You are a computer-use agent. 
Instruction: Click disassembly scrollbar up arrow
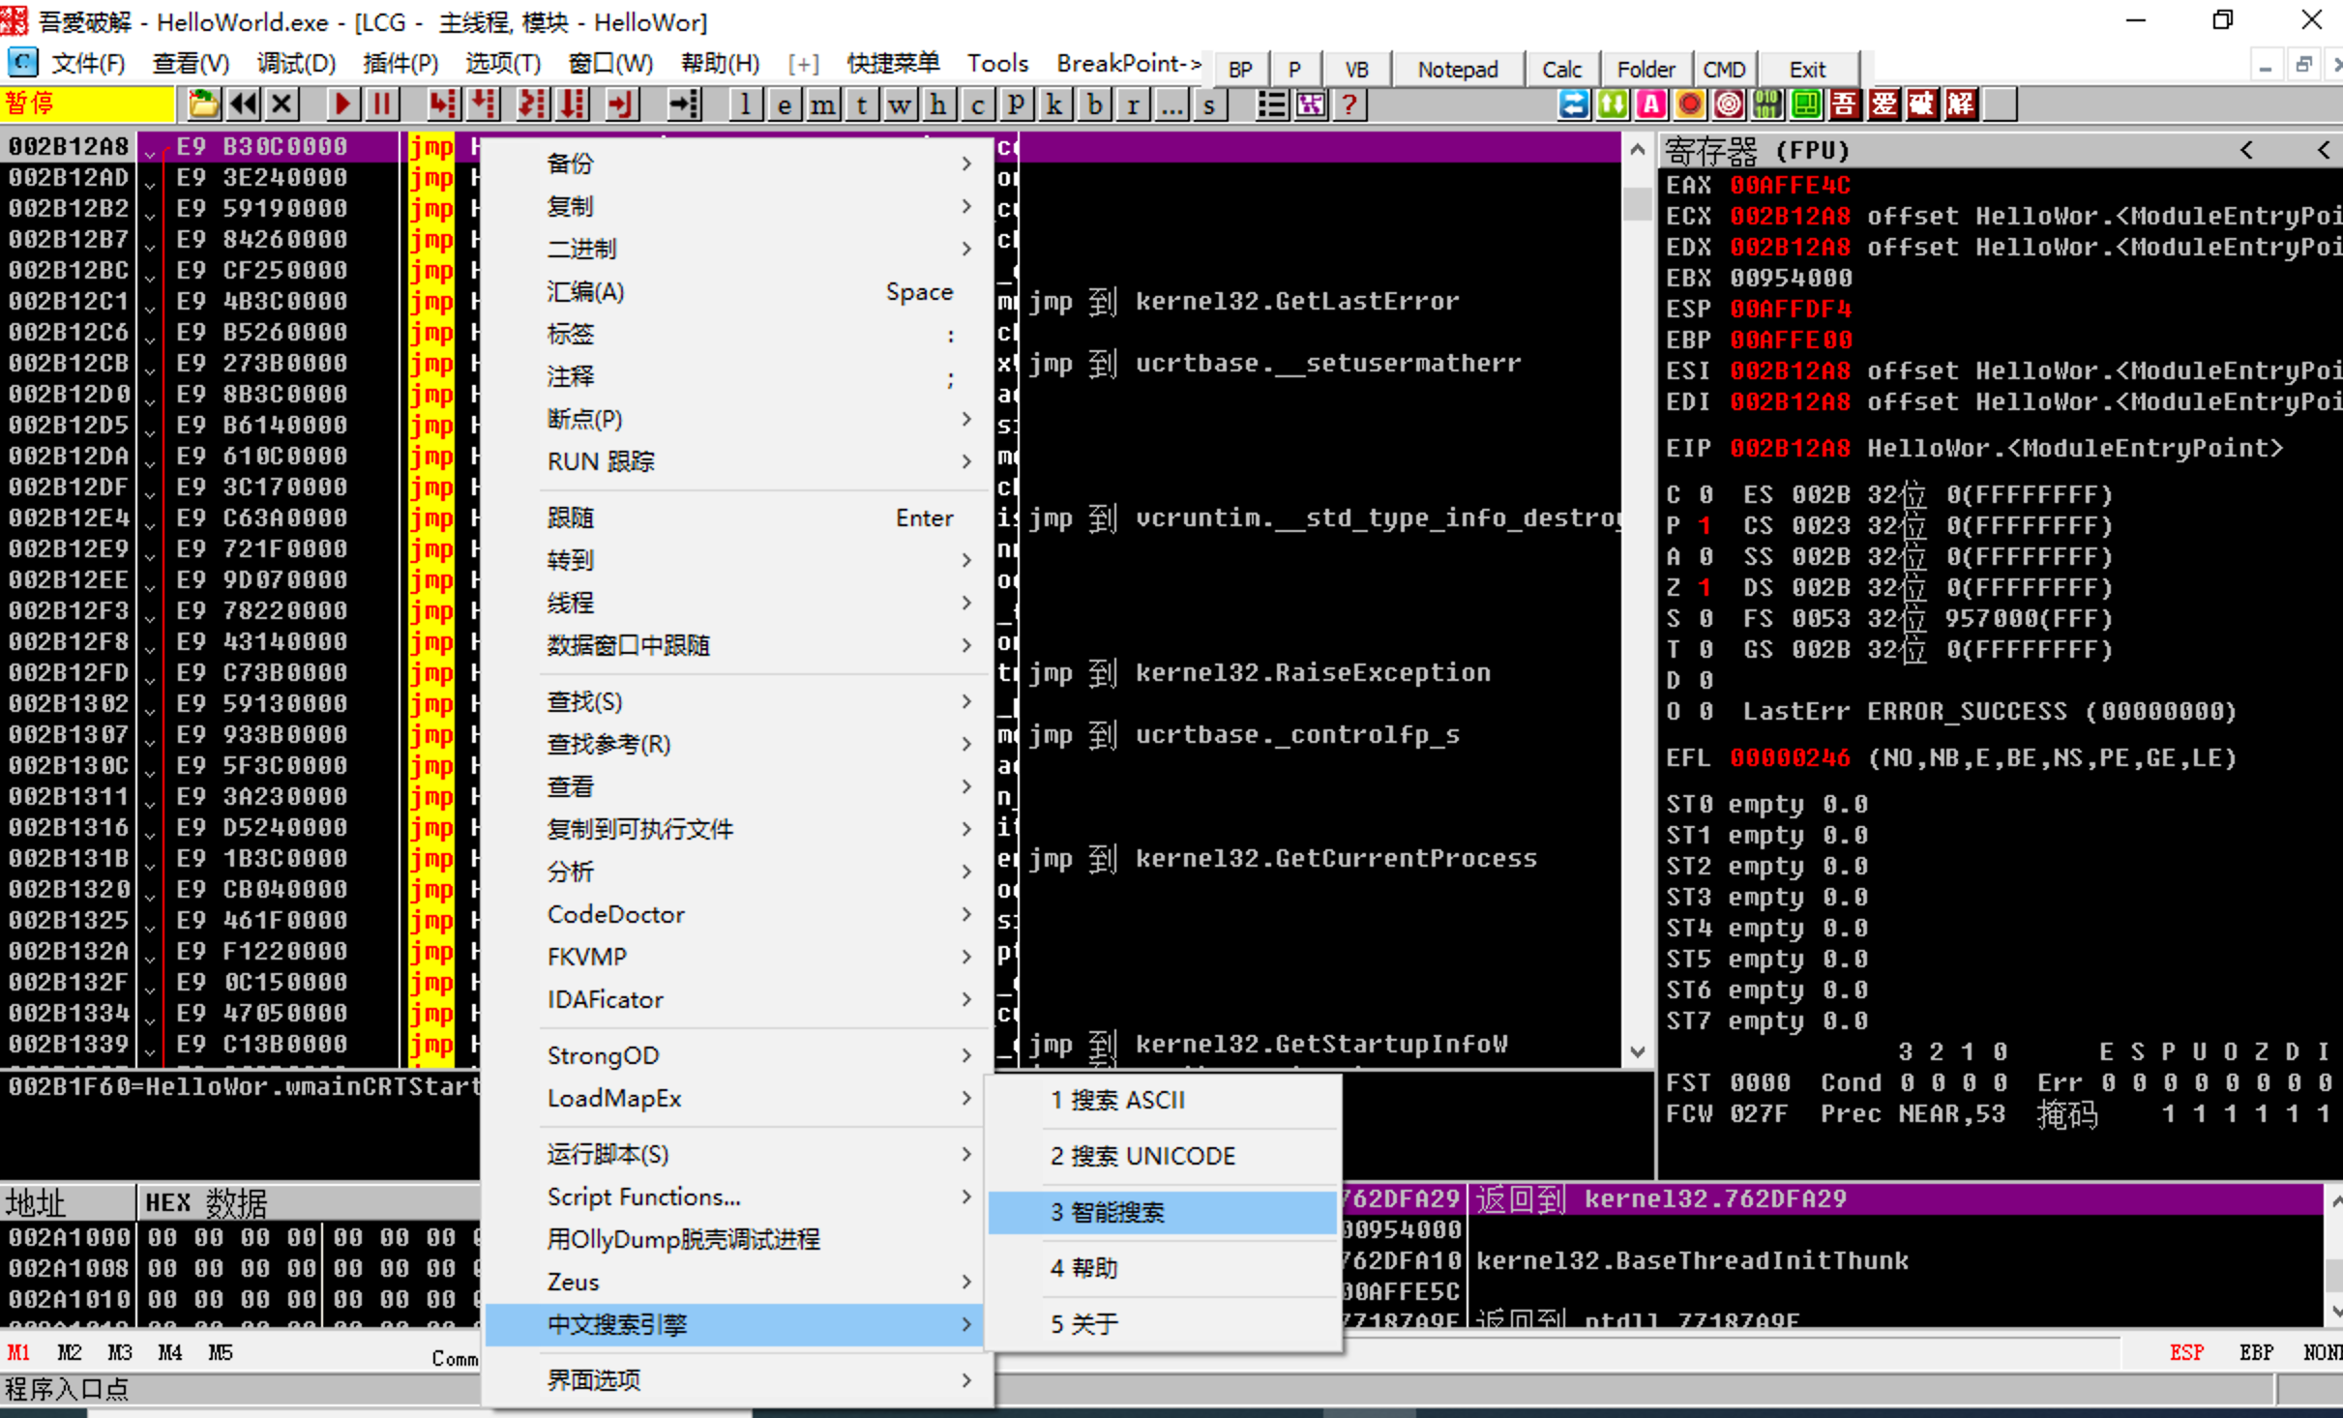point(1637,149)
